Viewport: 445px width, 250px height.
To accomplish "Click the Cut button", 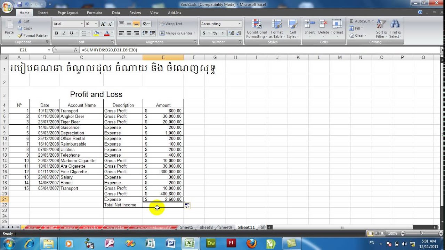I will (x=23, y=21).
